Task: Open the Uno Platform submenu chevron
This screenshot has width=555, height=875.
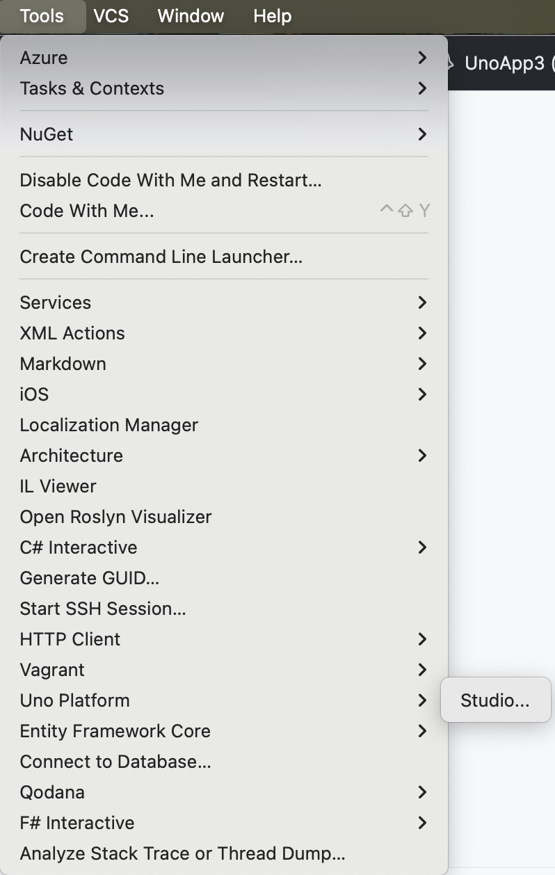Action: point(422,700)
